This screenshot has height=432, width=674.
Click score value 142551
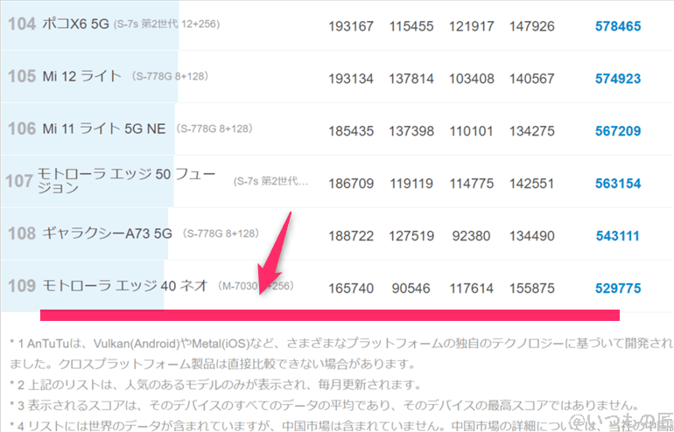pyautogui.click(x=531, y=184)
